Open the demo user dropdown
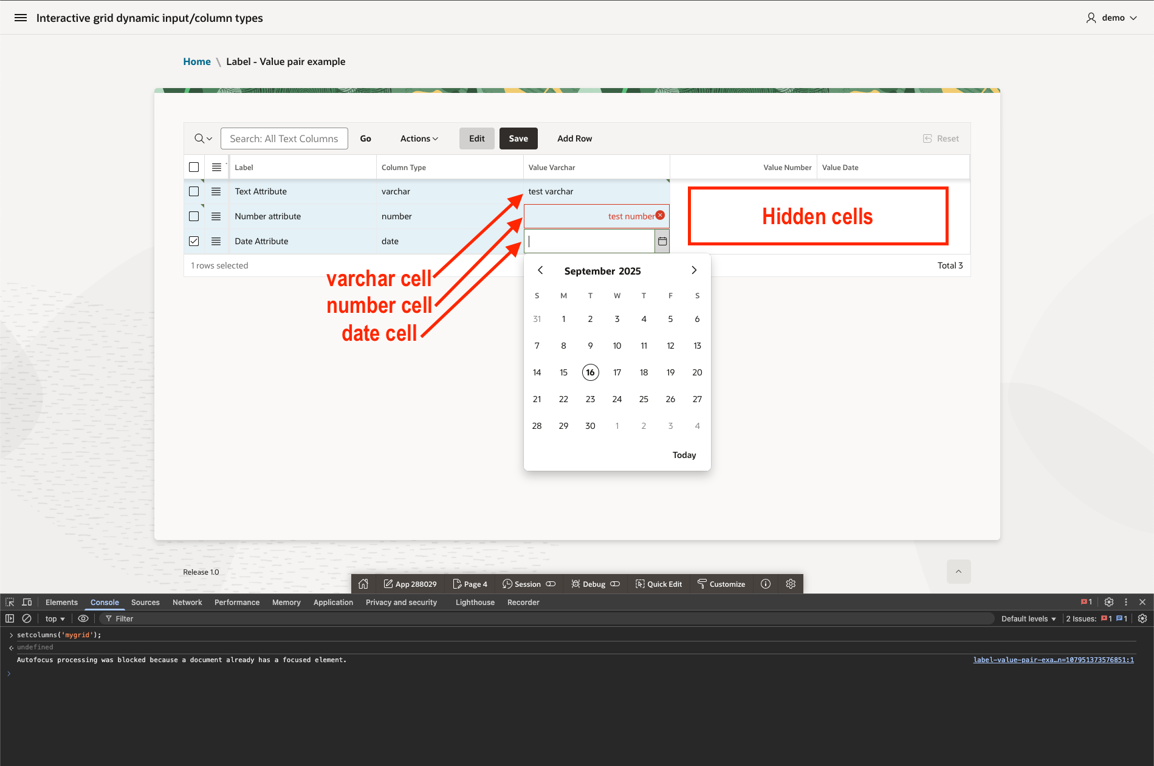1154x766 pixels. [1112, 18]
